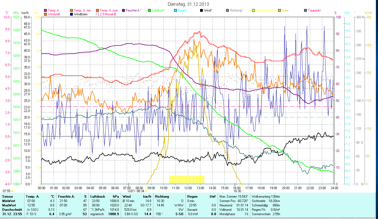Click the 'Ø 10 min.' wind label
Screen dimensions: 378x219
(x=129, y=201)
